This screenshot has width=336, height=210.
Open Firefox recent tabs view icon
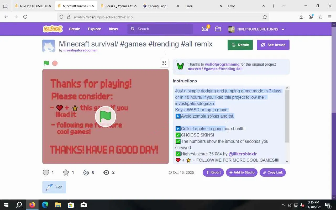click(5, 6)
